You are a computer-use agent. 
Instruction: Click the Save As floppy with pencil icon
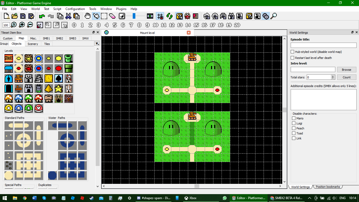pyautogui.click(x=31, y=16)
